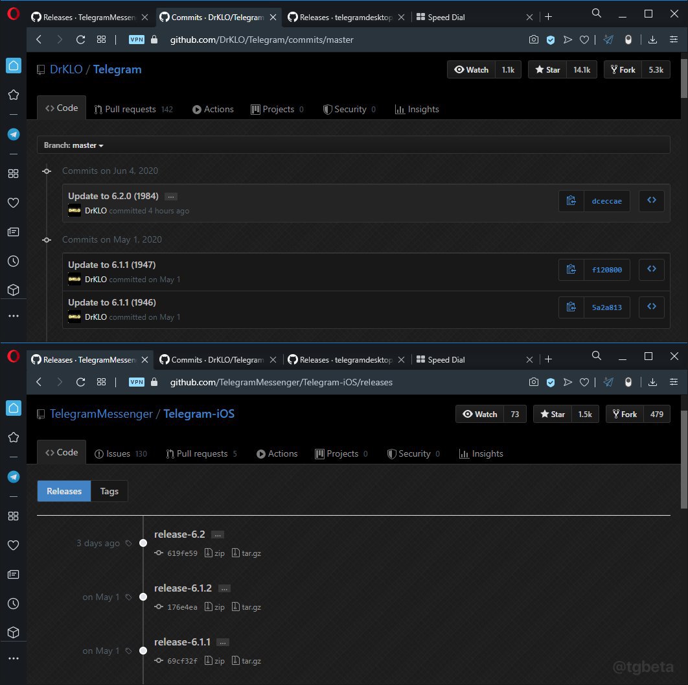Image resolution: width=688 pixels, height=685 pixels.
Task: Expand release-6.1.1 description ellipsis
Action: point(223,642)
